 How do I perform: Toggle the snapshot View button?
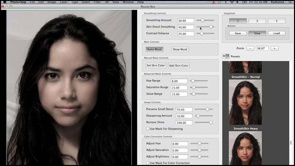(257, 33)
